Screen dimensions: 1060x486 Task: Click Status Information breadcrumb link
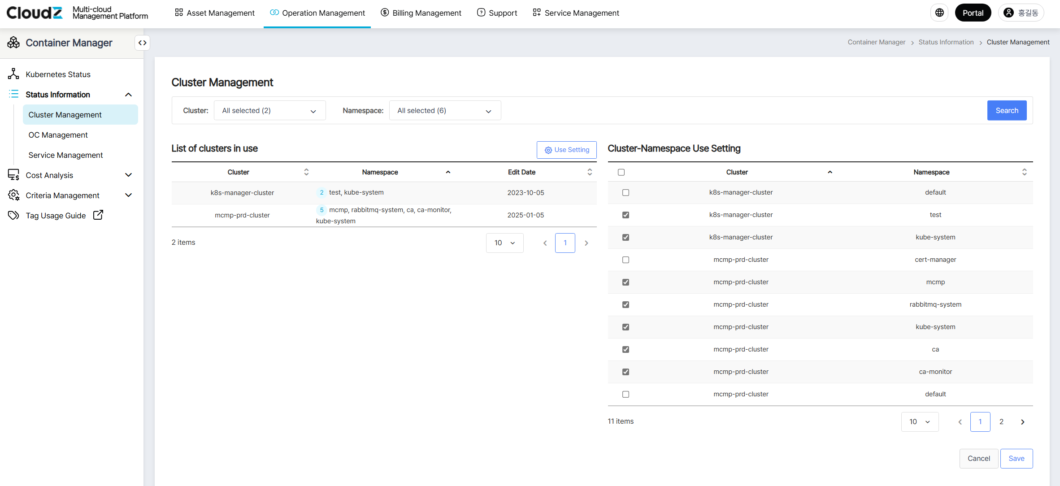(x=946, y=42)
